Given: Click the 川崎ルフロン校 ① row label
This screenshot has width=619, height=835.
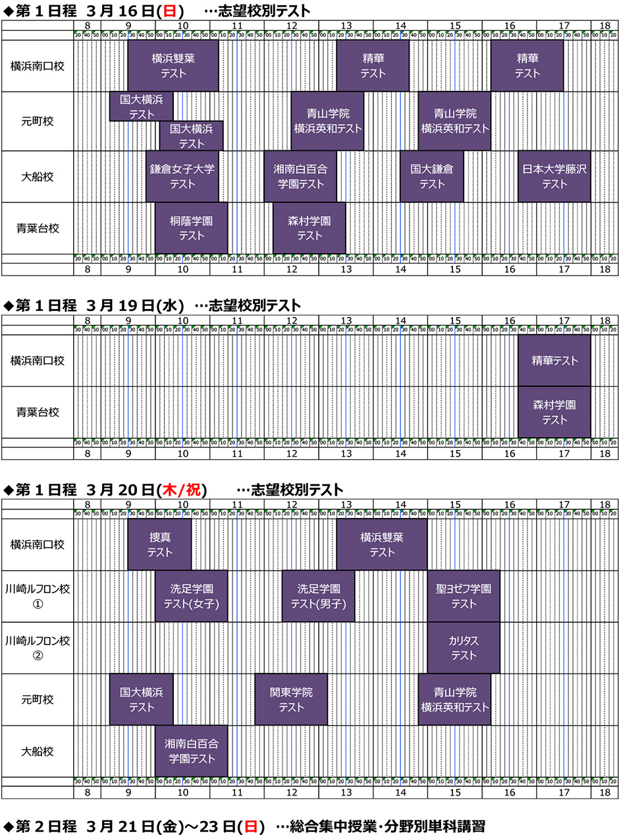Looking at the screenshot, I should pyautogui.click(x=38, y=596).
